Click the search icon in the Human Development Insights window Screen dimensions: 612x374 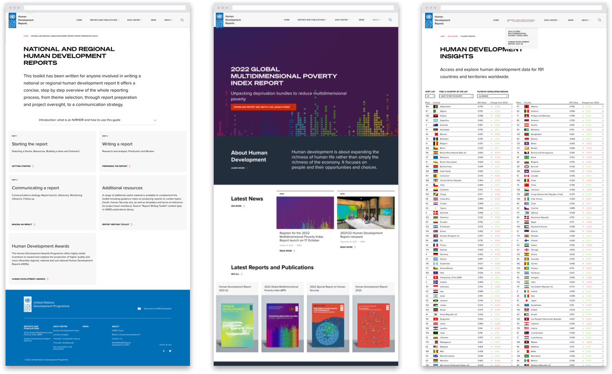(599, 20)
